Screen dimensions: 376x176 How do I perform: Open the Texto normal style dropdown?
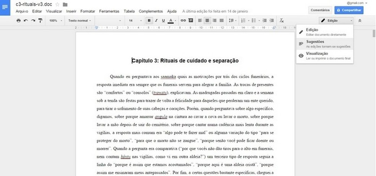click(x=79, y=21)
